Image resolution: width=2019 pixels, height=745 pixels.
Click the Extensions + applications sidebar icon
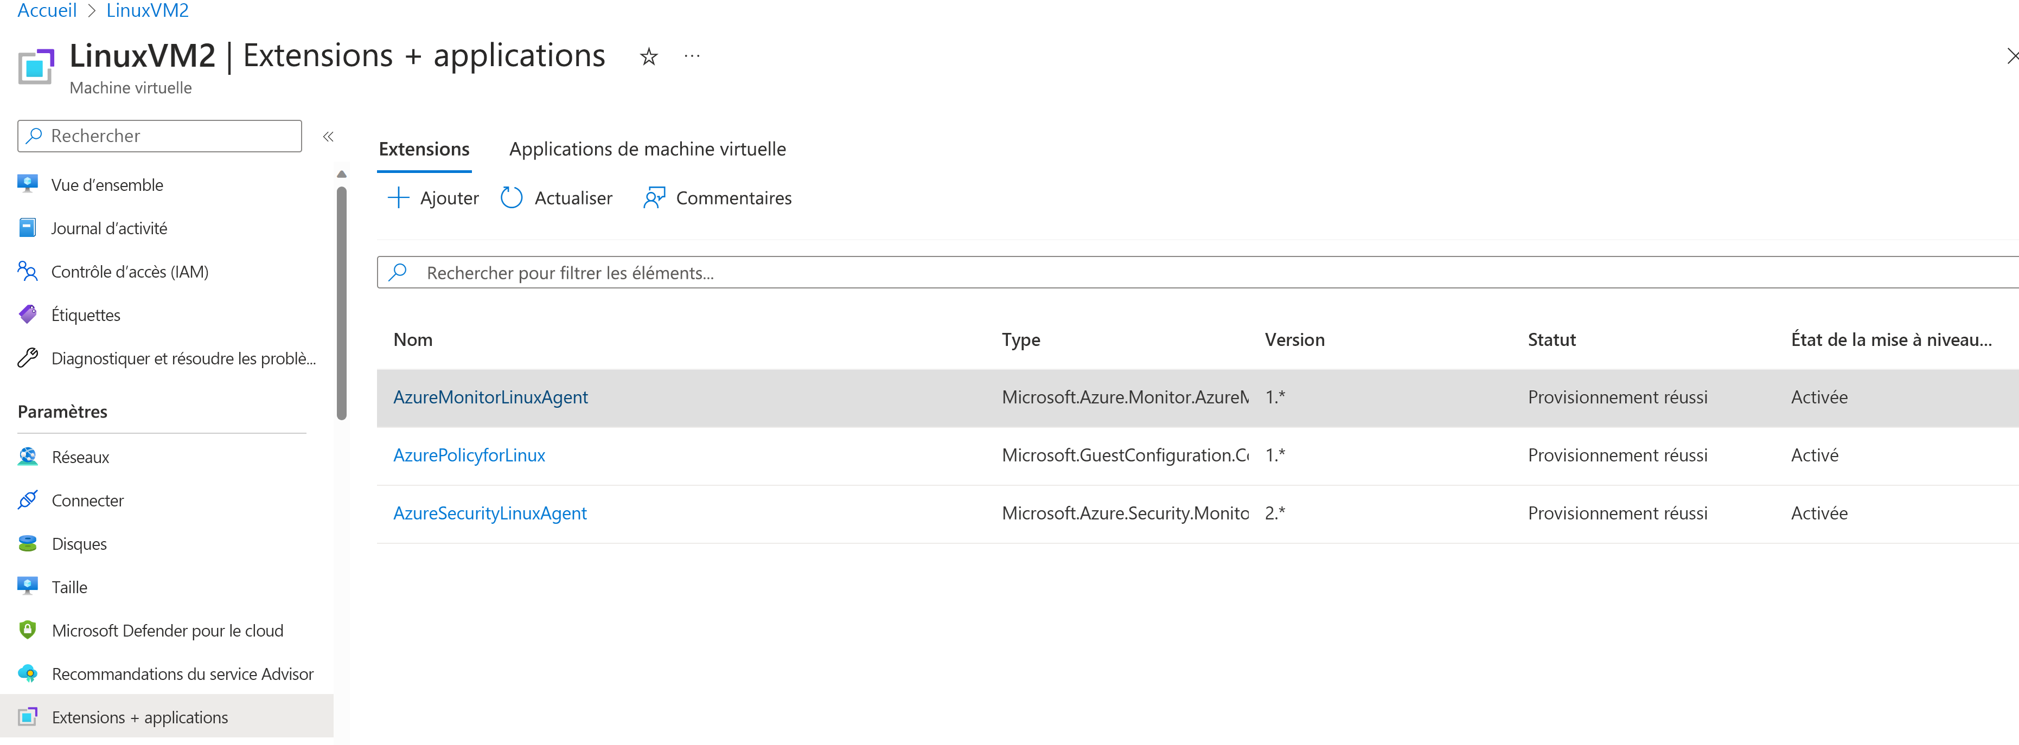point(28,716)
